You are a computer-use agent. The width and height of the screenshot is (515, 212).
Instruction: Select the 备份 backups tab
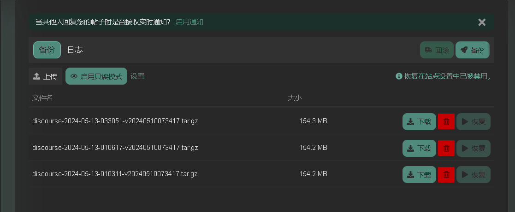[47, 50]
